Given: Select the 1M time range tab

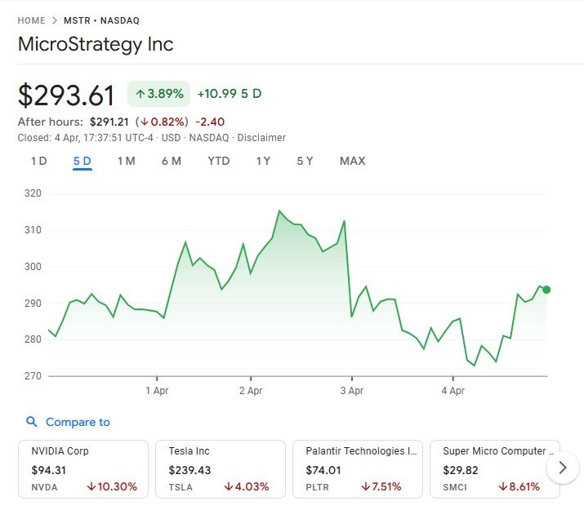Looking at the screenshot, I should [x=126, y=161].
